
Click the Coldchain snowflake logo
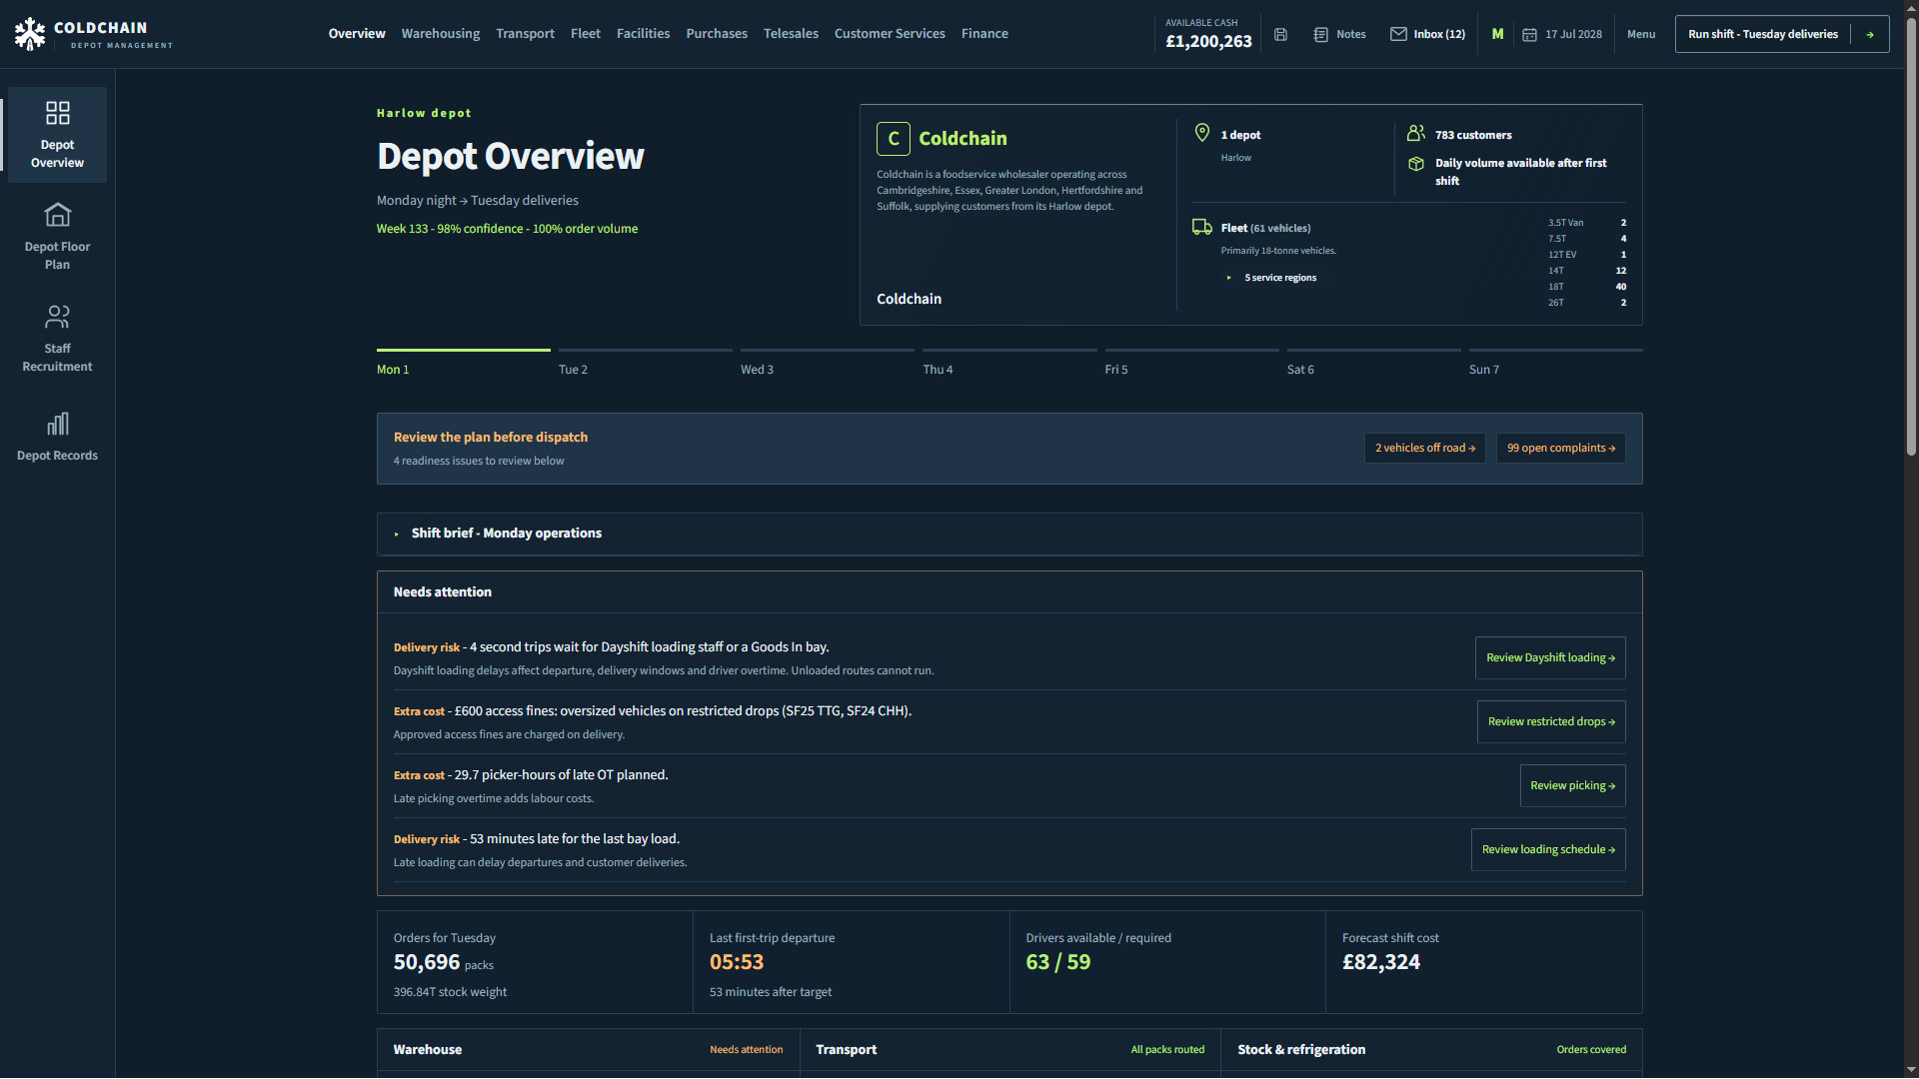point(30,34)
